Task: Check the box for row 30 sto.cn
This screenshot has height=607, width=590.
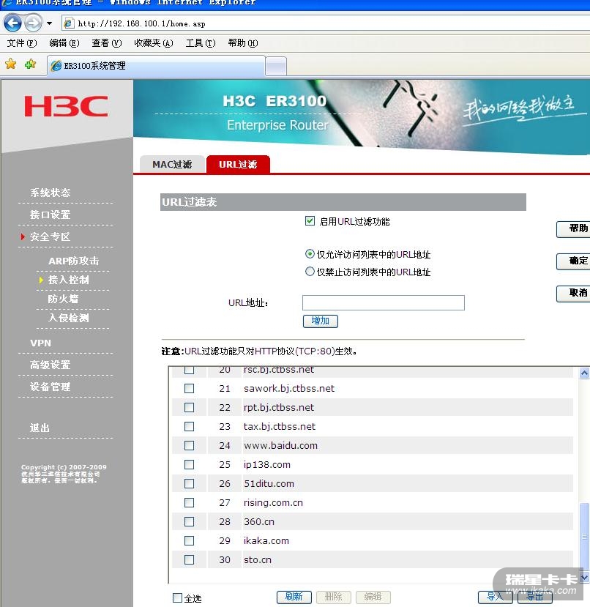Action: 190,559
